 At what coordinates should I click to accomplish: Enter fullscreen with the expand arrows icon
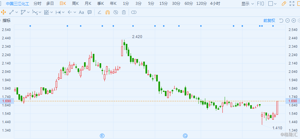coord(292,4)
